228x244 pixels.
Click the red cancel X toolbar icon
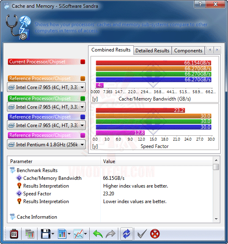coord(155,234)
